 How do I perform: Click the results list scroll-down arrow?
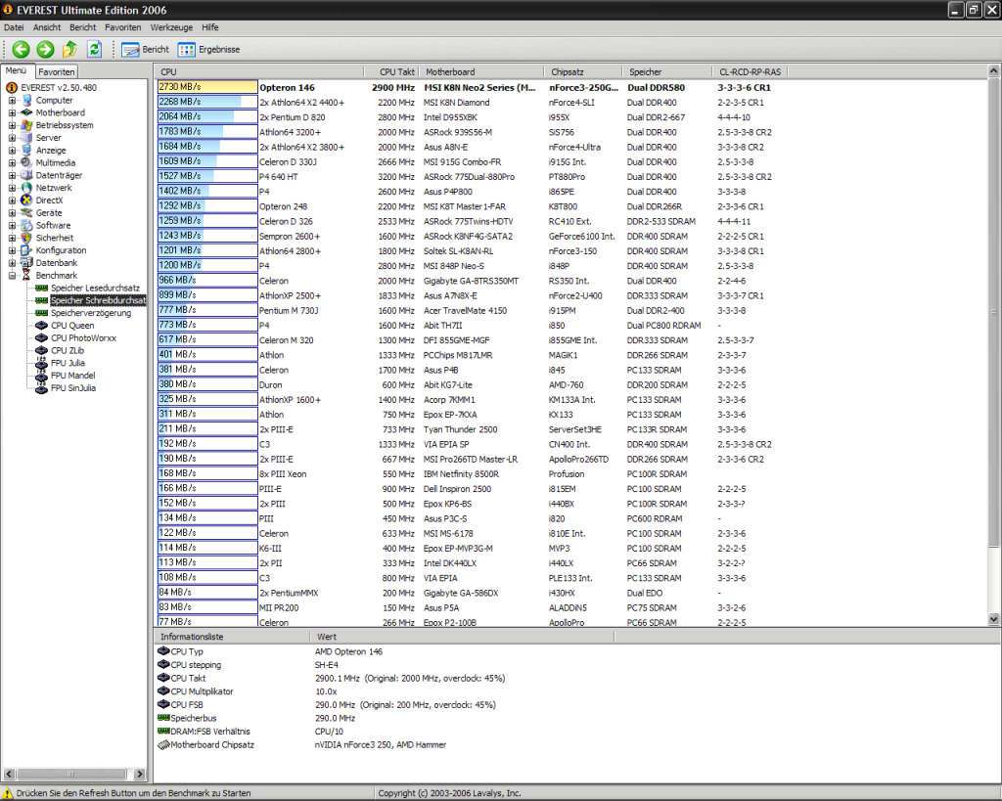(994, 619)
